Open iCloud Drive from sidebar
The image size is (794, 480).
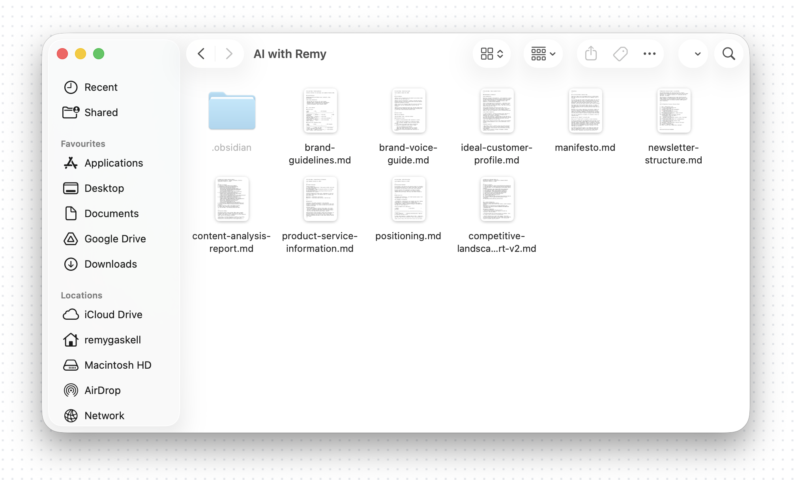[x=113, y=315]
